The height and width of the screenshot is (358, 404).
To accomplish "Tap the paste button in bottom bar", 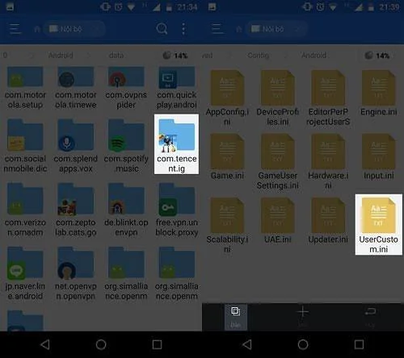I will 236,317.
